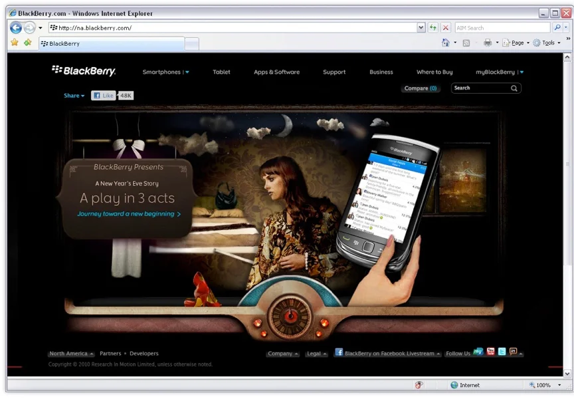Open the Tools menu in the toolbar
This screenshot has width=574, height=399.
point(547,43)
